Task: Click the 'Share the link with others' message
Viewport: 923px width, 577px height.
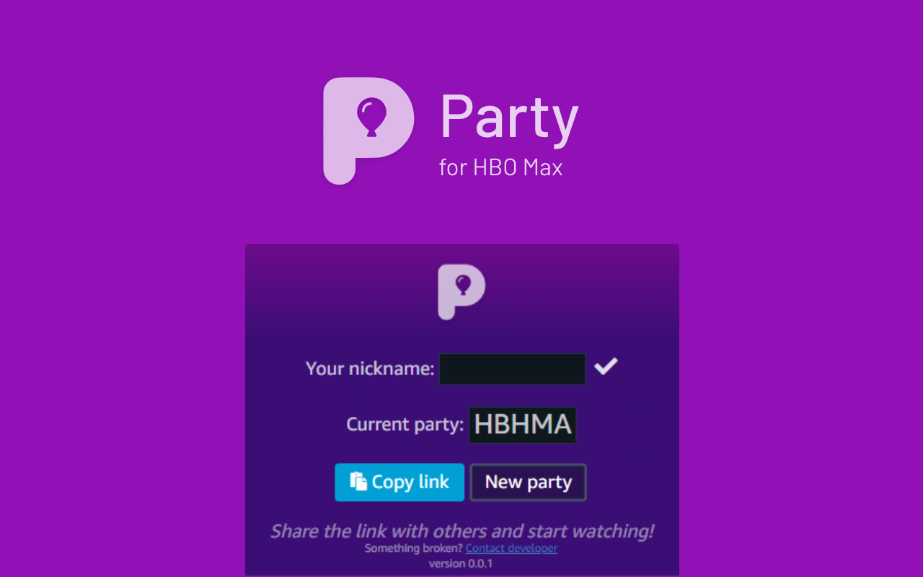Action: 462,531
